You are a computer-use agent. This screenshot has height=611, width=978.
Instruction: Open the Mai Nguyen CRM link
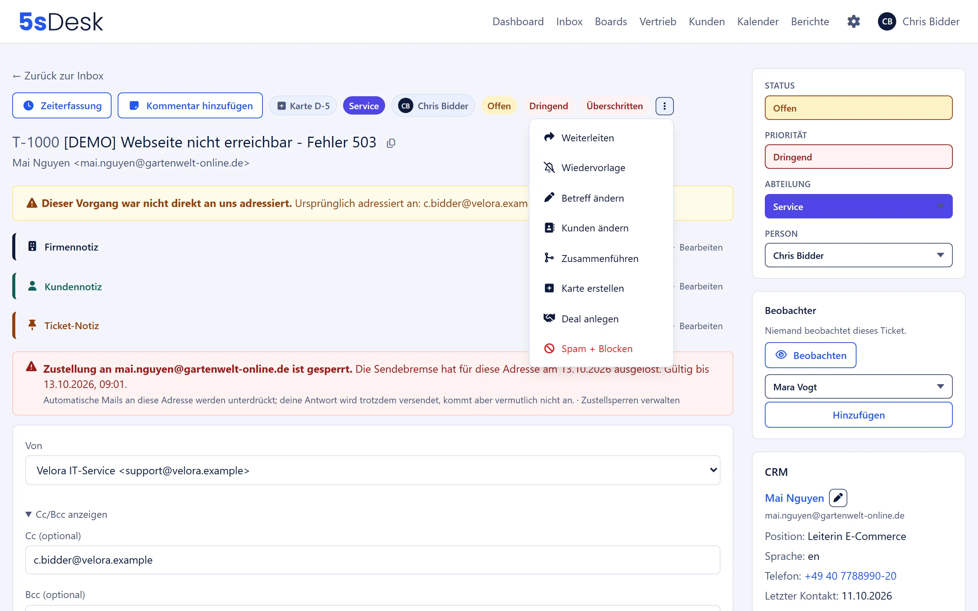pyautogui.click(x=794, y=498)
